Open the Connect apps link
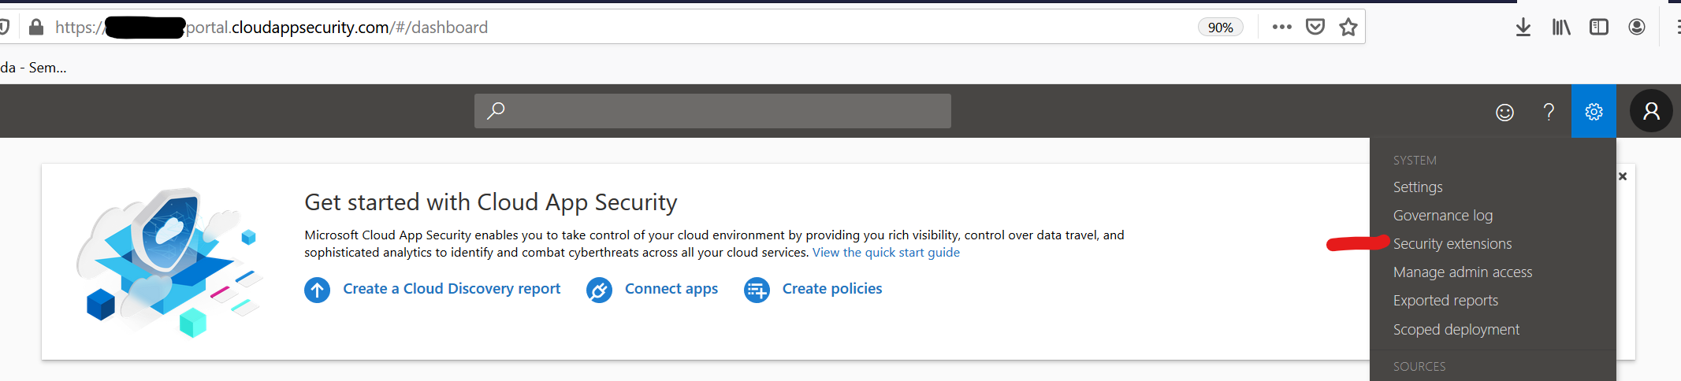The width and height of the screenshot is (1681, 381). pyautogui.click(x=671, y=289)
